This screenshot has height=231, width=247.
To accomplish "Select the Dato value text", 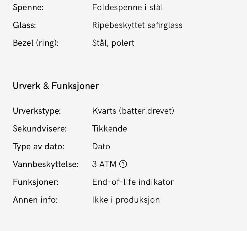I will coord(101,147).
